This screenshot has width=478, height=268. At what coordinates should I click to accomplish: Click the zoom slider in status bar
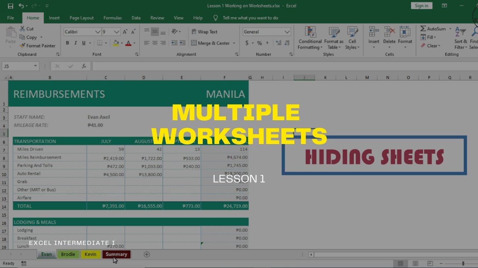[463, 264]
